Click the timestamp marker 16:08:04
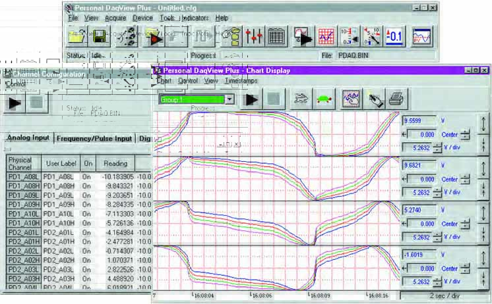 [x=204, y=295]
